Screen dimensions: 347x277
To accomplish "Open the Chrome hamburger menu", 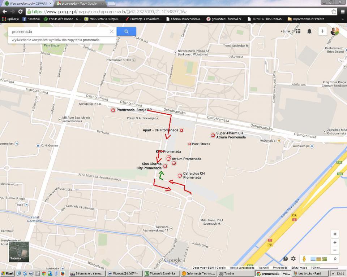I will coord(342,12).
